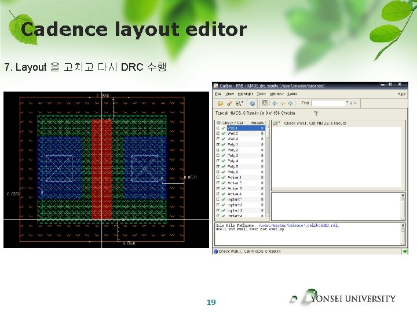Viewport: 417px width, 313px height.
Task: Open the View menu
Action: 229,94
